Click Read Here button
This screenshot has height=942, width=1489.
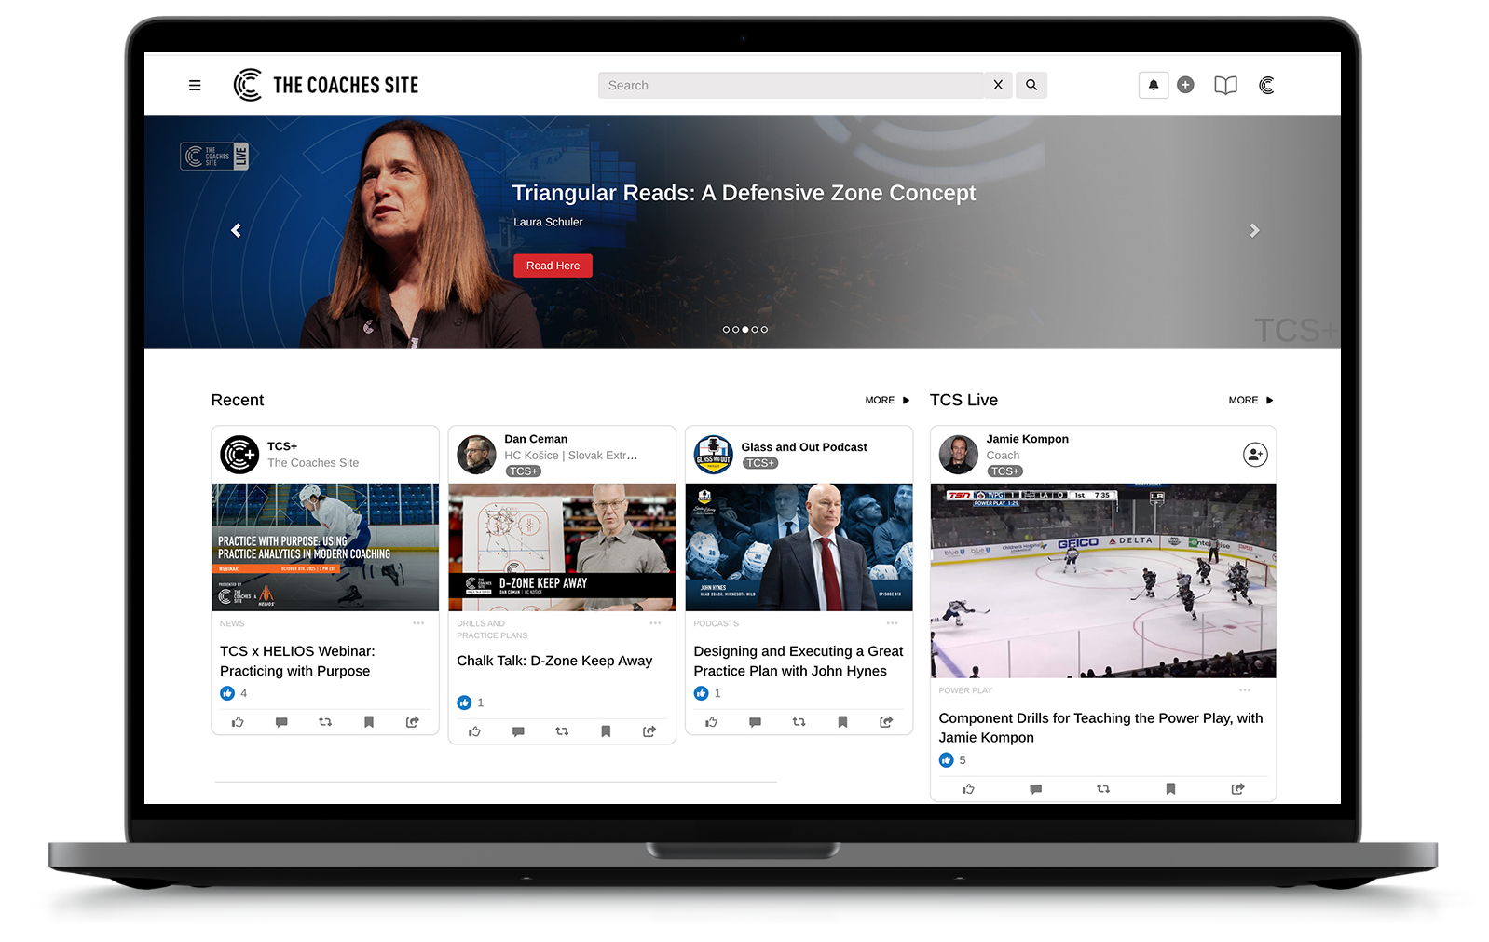coord(553,266)
